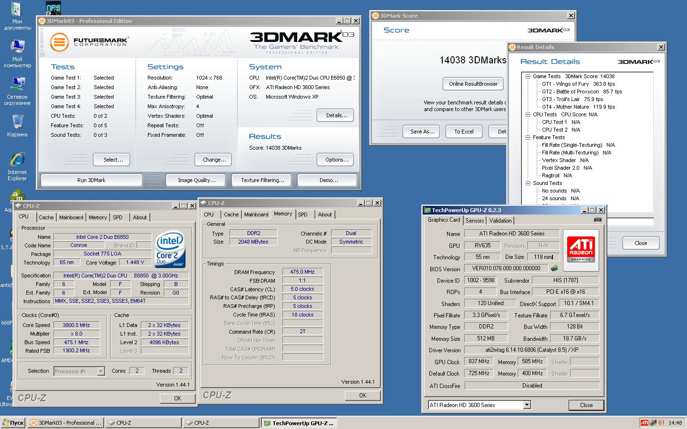This screenshot has height=429, width=687.
Task: Open the NFS desktop shortcut icon
Action: (53, 8)
